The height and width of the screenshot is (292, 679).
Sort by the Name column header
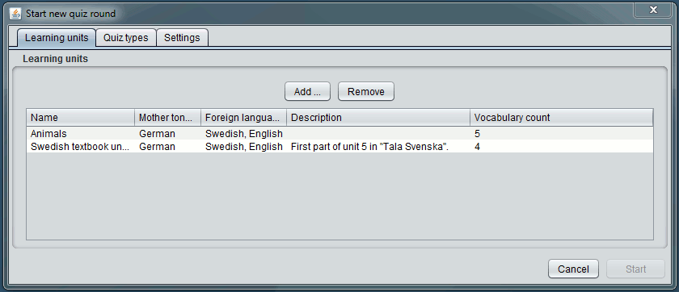pos(81,118)
